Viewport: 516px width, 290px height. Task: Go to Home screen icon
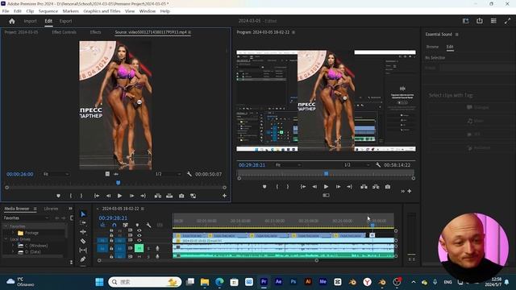pos(12,21)
